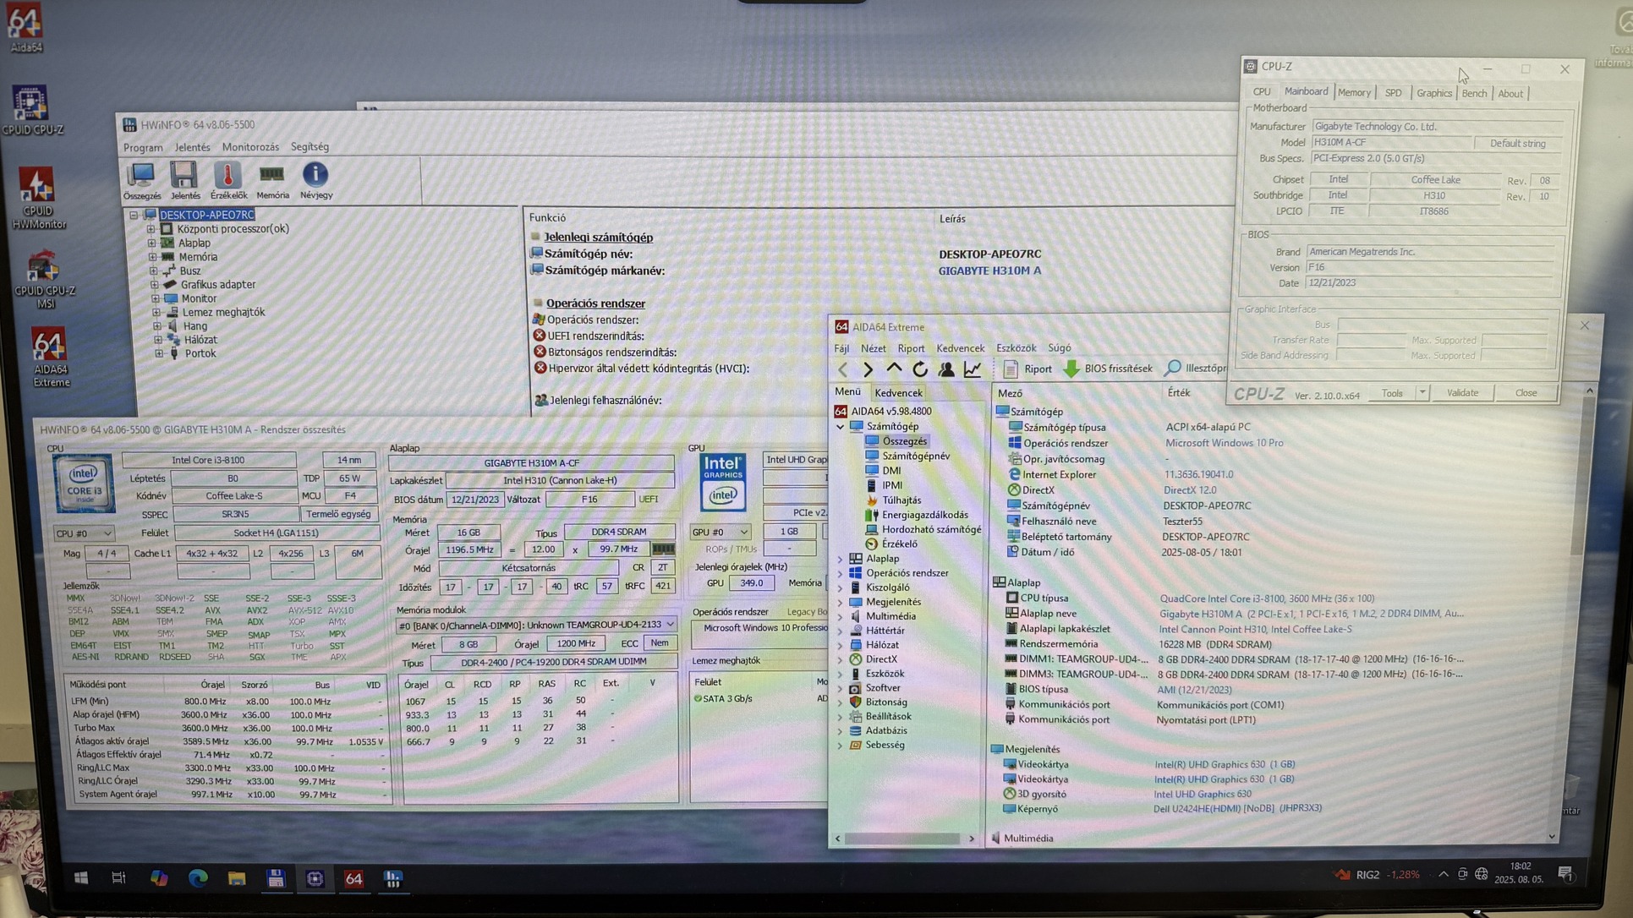Click the HWiNFO Összegzés monitor icon
Viewport: 1633px width, 918px height.
click(140, 175)
